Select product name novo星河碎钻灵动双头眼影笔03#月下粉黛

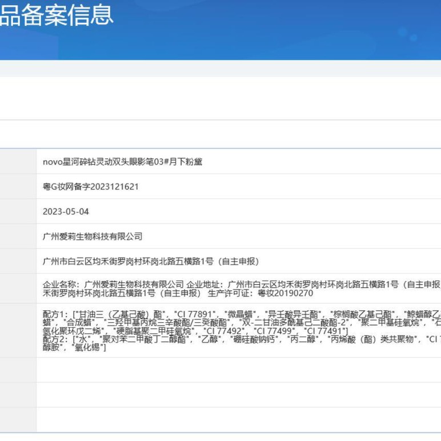[122, 162]
